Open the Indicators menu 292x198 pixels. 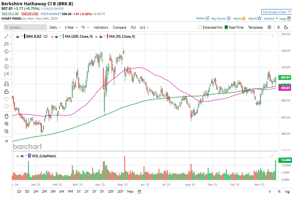(101, 28)
